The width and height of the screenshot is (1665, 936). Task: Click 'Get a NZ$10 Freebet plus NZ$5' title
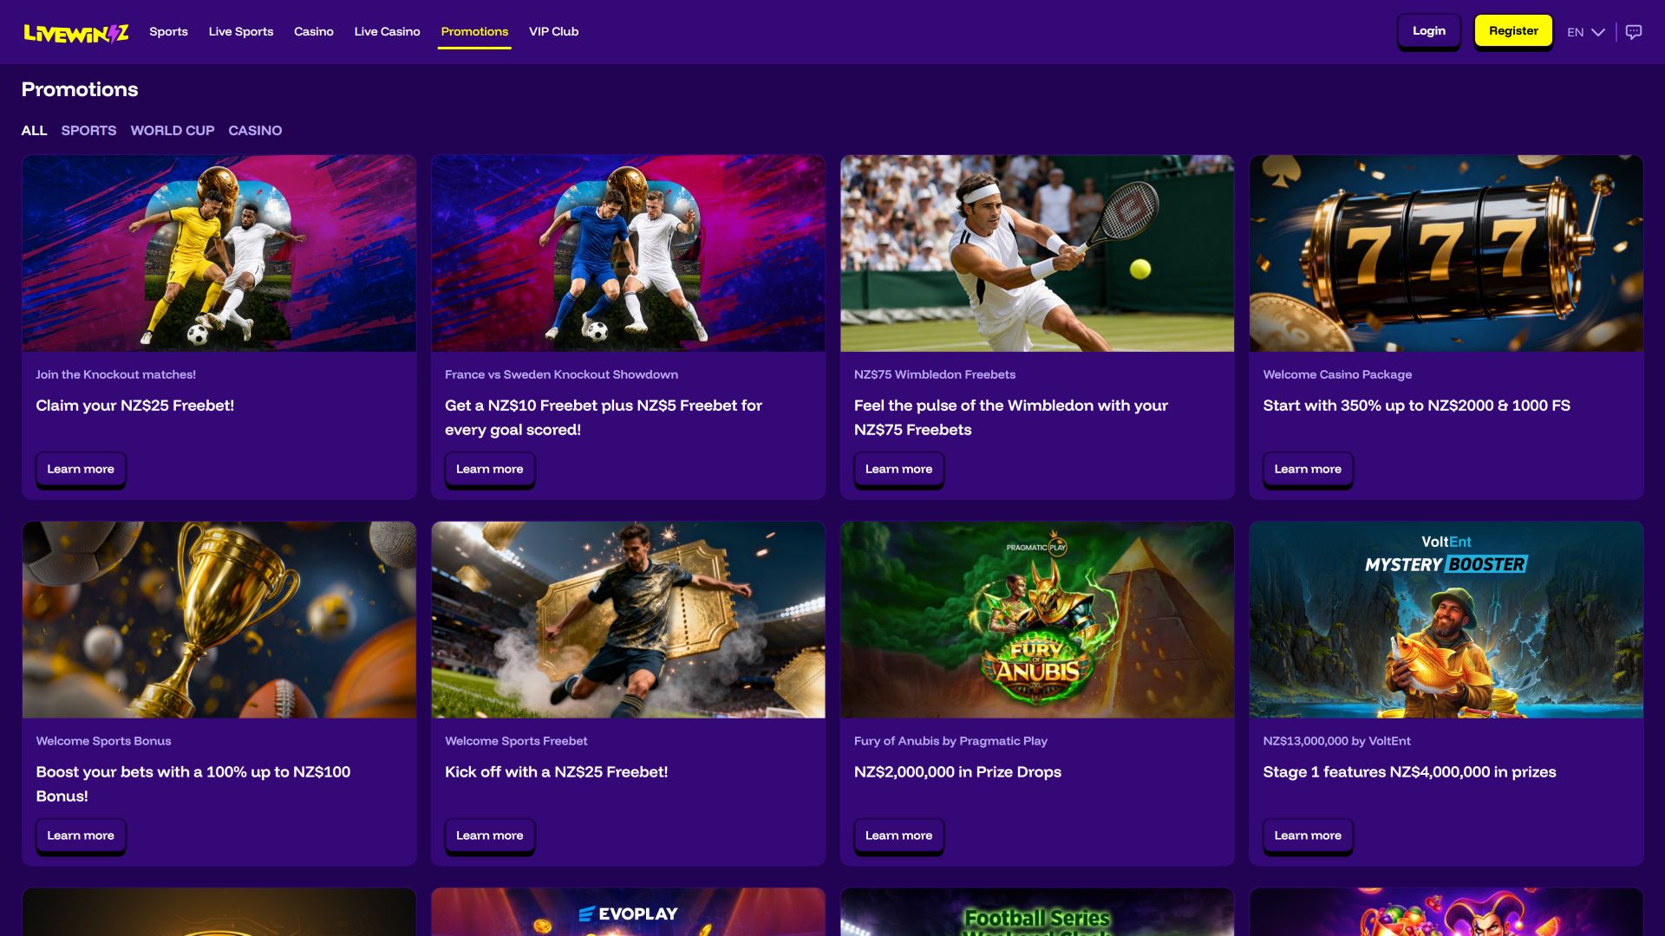coord(604,418)
